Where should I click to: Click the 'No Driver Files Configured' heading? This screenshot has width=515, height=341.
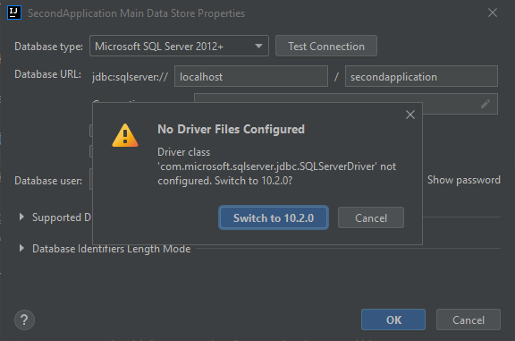pyautogui.click(x=232, y=129)
